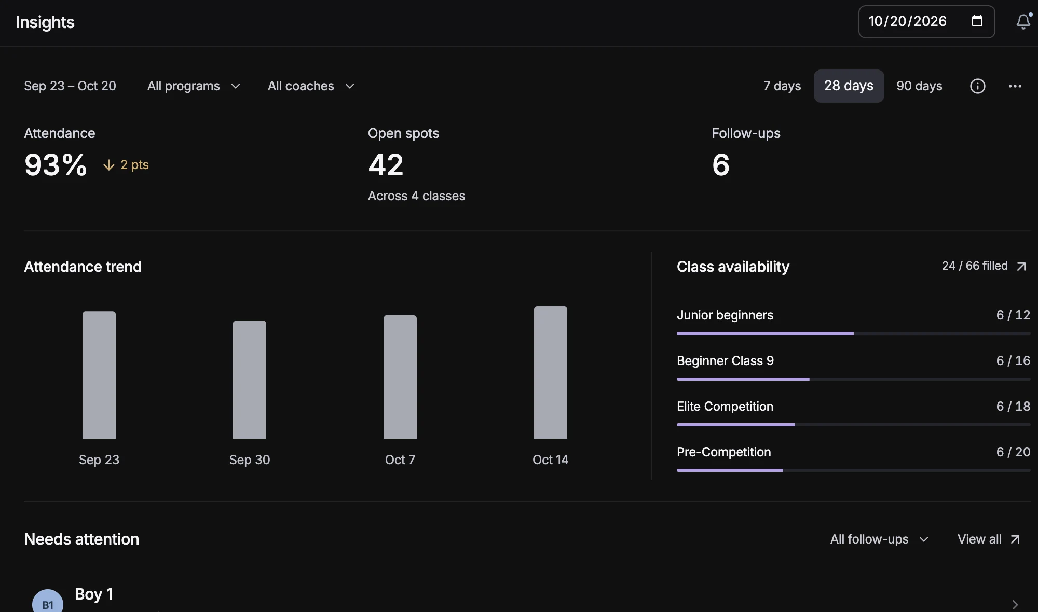Select the Elite Competition class name
Viewport: 1038px width, 612px height.
[x=725, y=407]
